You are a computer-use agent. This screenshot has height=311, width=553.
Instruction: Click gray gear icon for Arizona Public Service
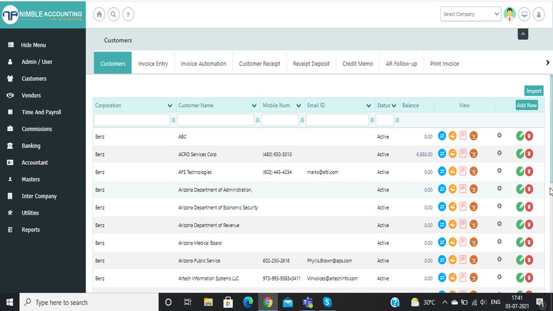pos(500,260)
